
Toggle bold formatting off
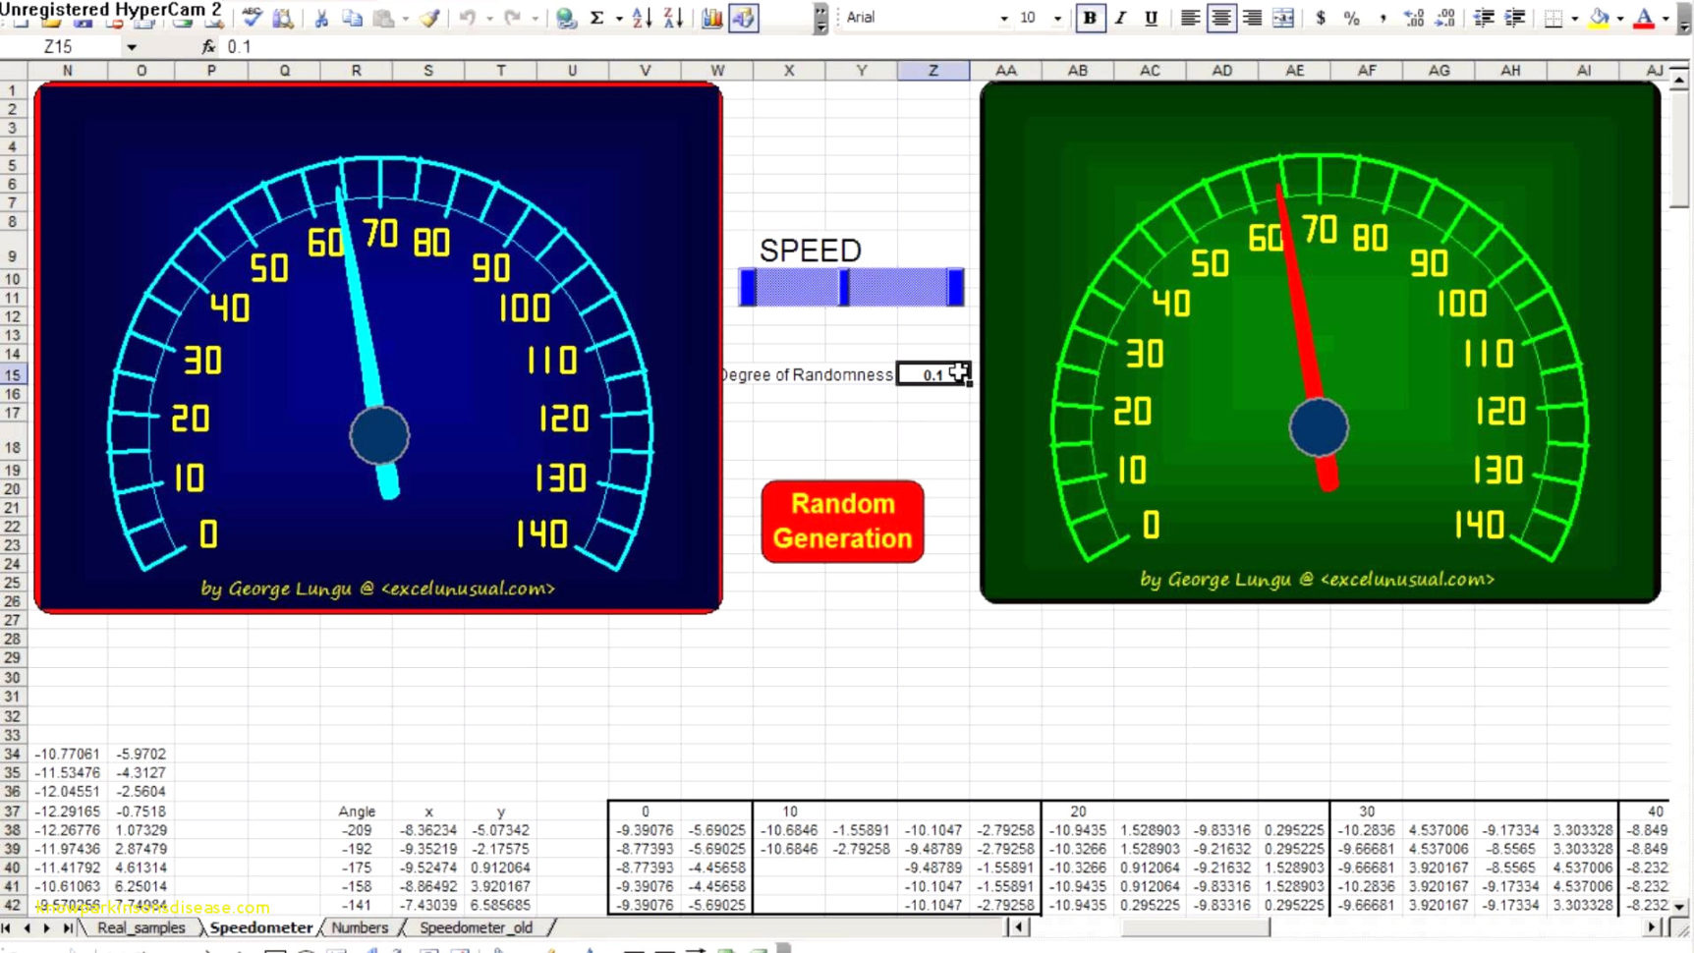pyautogui.click(x=1091, y=17)
